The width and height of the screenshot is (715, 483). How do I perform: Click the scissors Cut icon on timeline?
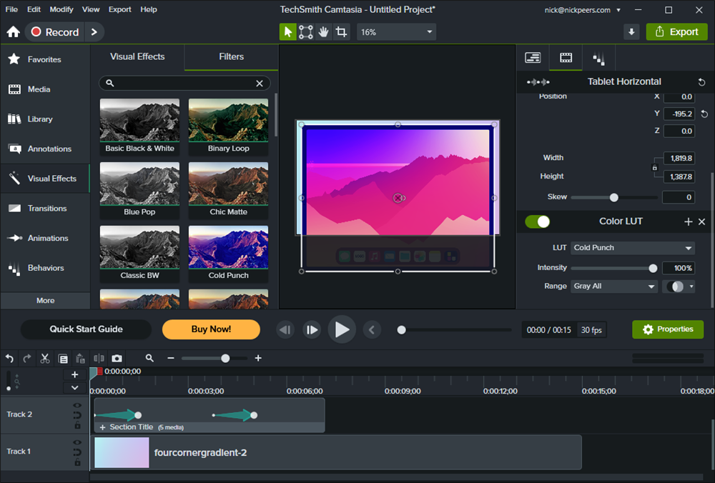[45, 358]
